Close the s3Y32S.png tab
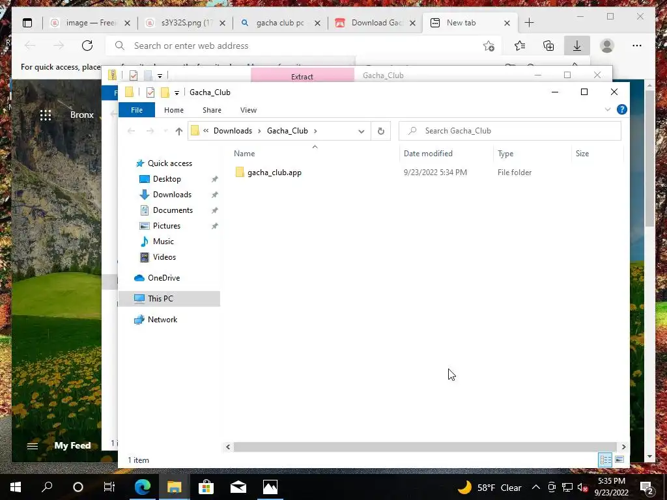The width and height of the screenshot is (667, 500). click(x=222, y=23)
